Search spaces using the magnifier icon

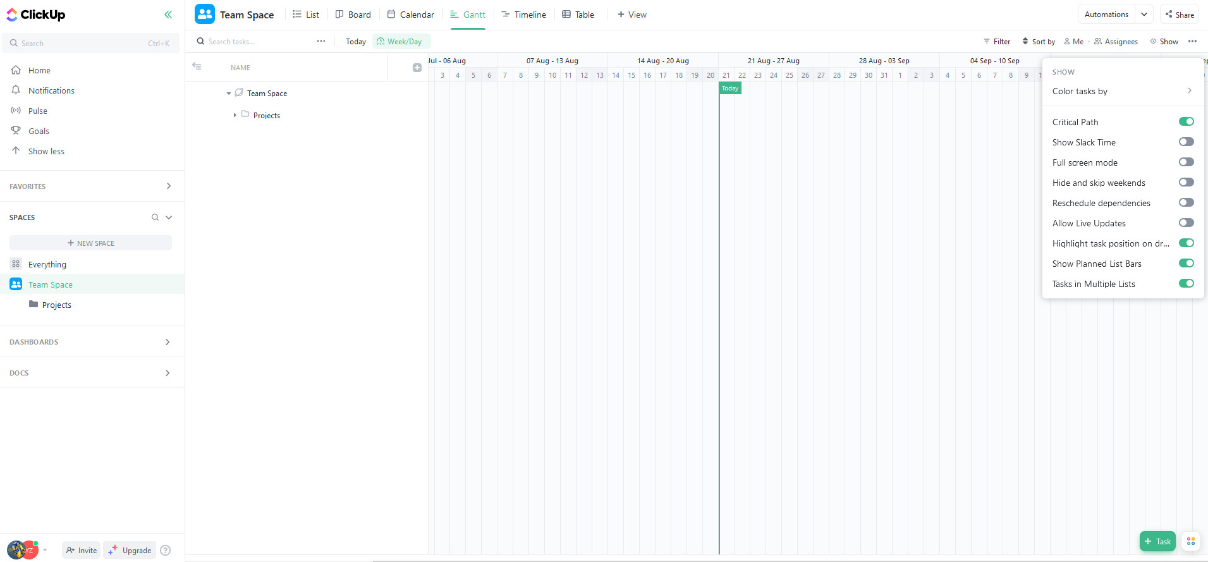point(155,217)
